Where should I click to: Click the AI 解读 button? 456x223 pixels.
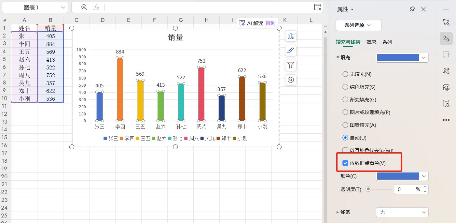(255, 23)
